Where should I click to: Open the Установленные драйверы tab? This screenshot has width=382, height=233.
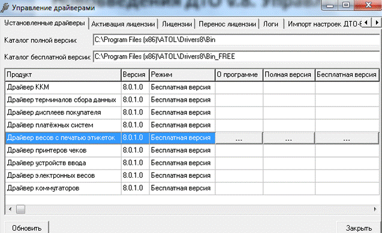coord(44,23)
